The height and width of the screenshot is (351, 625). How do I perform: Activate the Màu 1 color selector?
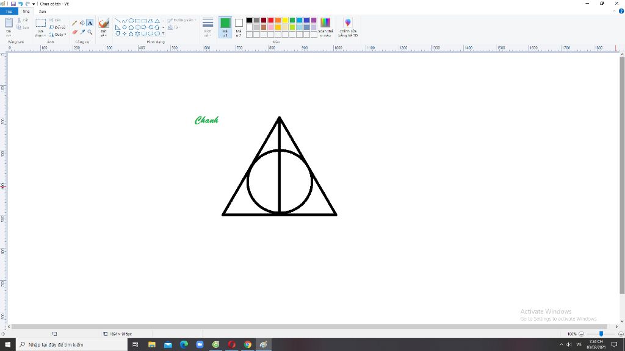[x=225, y=27]
